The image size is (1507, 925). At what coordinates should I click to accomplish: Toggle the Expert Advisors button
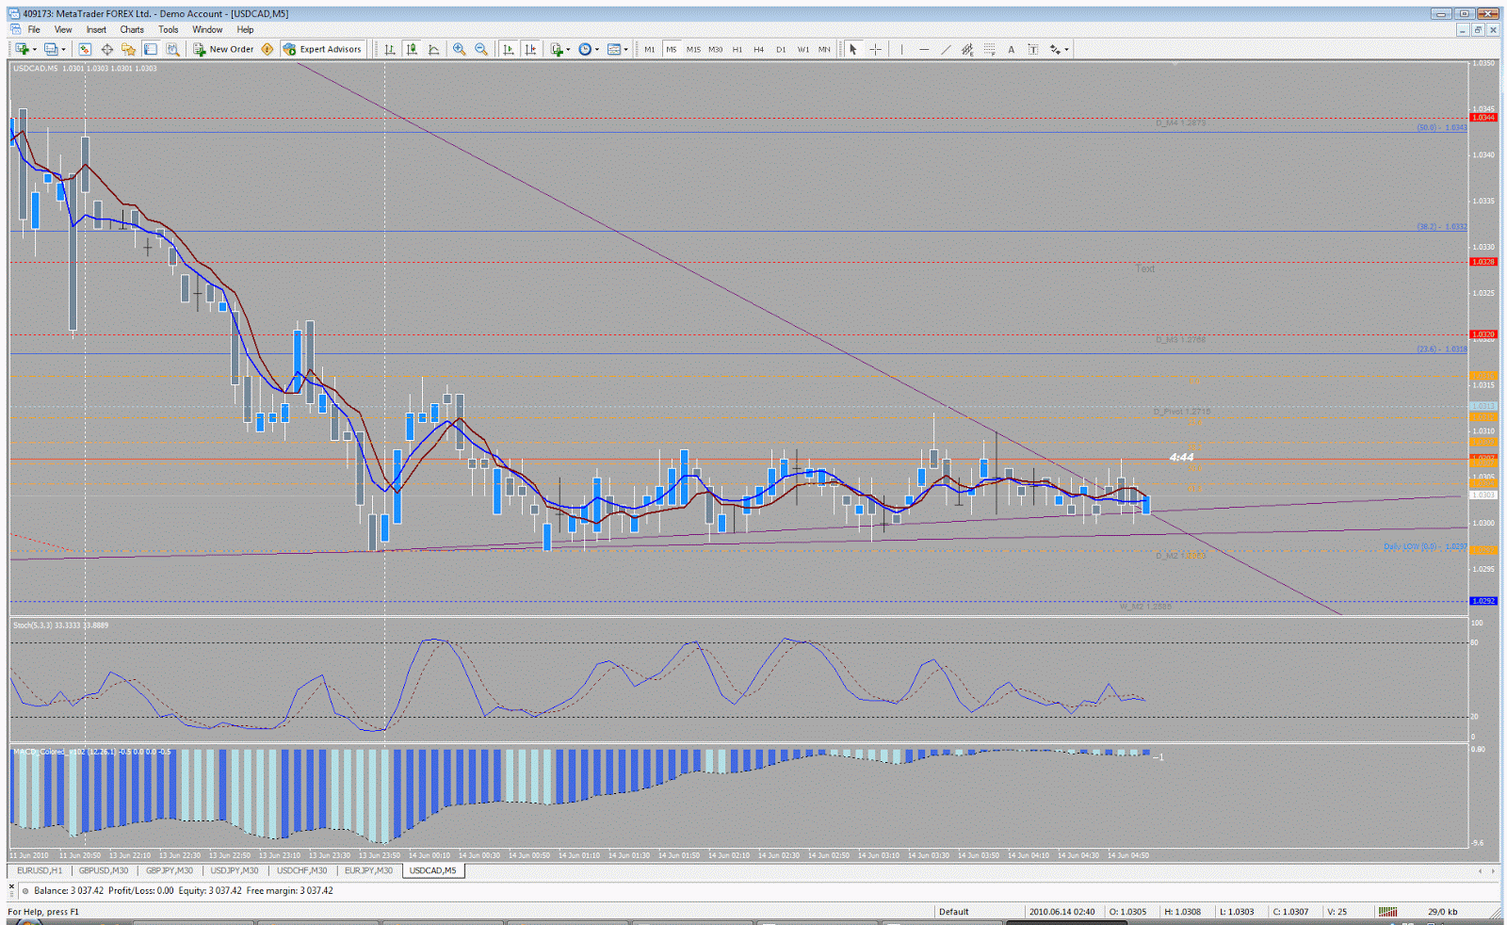322,49
